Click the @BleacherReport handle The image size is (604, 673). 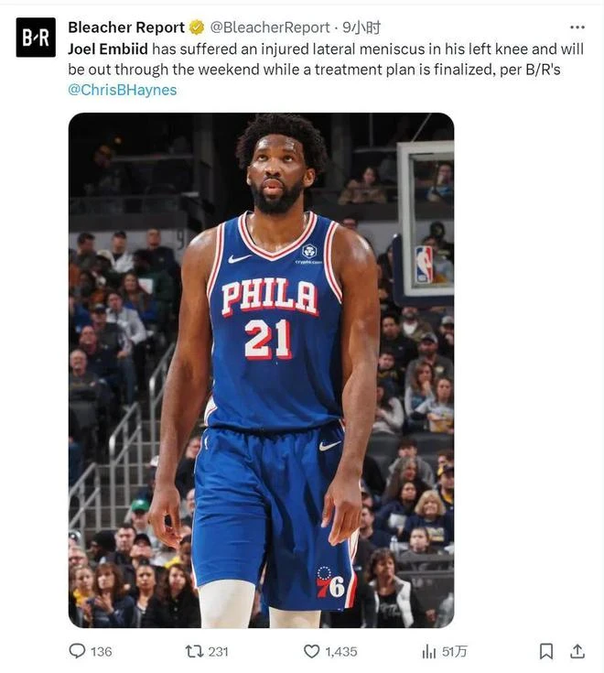point(270,27)
